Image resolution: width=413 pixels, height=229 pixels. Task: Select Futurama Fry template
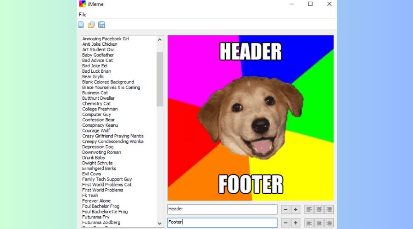point(95,217)
